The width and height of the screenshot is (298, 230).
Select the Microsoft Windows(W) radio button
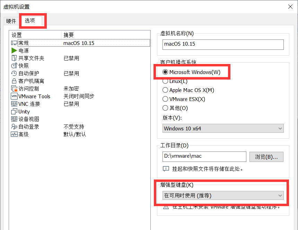pos(165,72)
